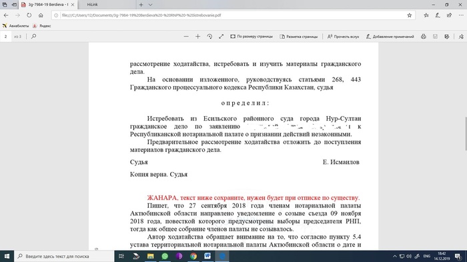Click the judge name Е. Исмаилов

[x=341, y=162]
